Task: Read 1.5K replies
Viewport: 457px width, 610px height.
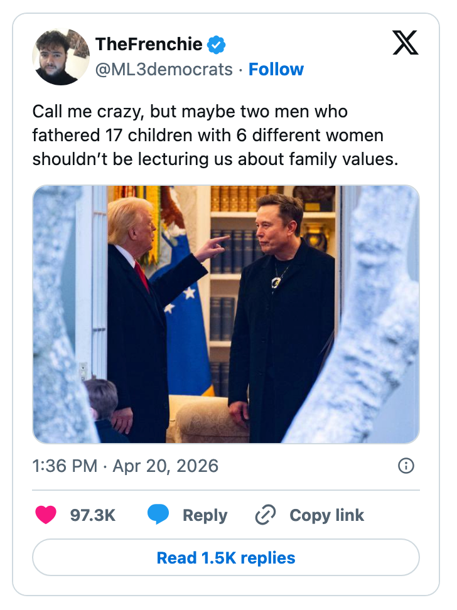Action: pyautogui.click(x=226, y=557)
